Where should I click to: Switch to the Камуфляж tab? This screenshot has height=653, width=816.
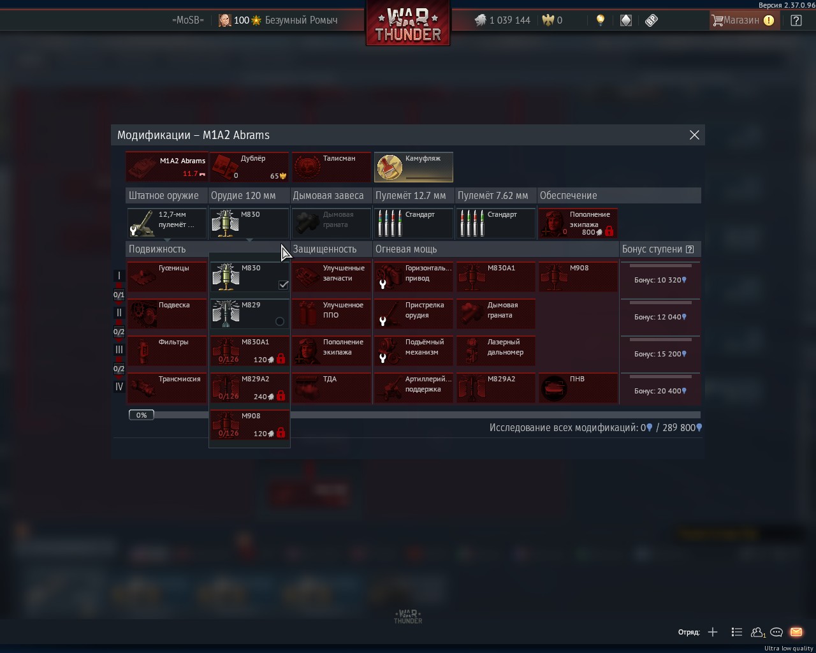(413, 167)
